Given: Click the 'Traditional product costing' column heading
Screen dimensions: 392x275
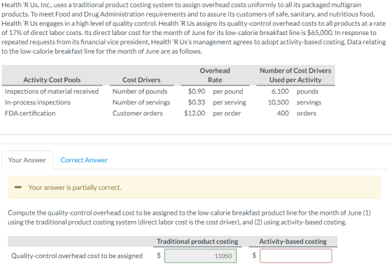Looking at the screenshot, I should 197,241.
